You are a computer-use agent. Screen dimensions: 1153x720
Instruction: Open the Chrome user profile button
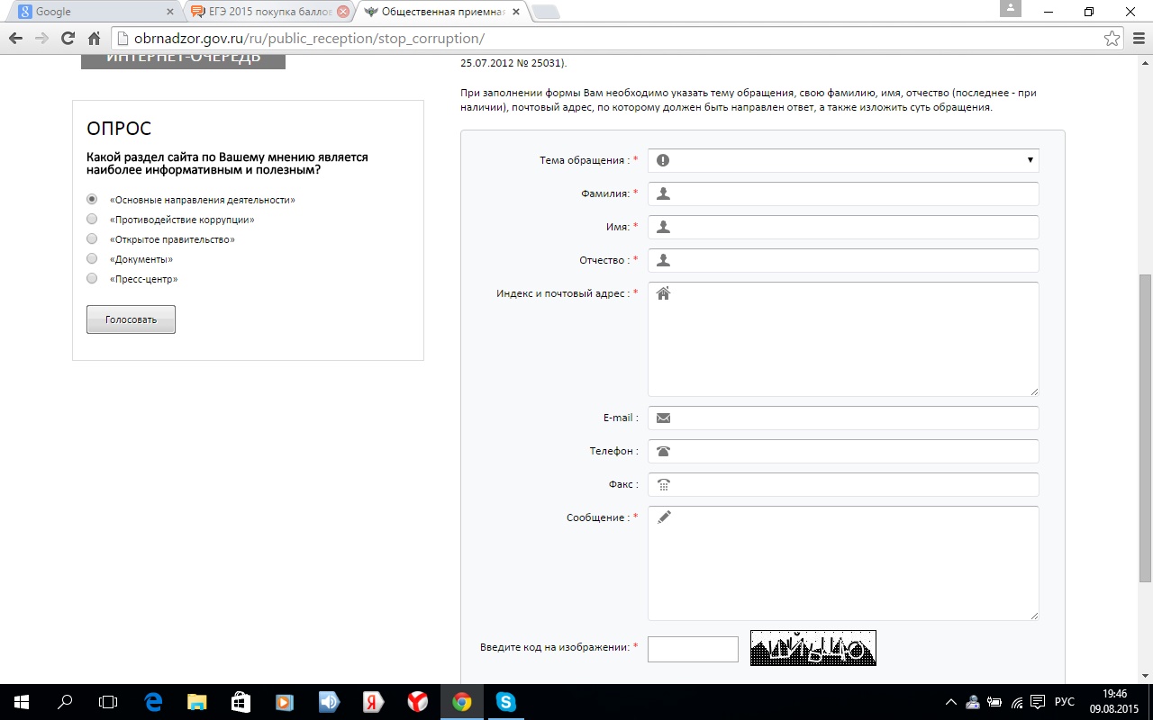[1012, 8]
